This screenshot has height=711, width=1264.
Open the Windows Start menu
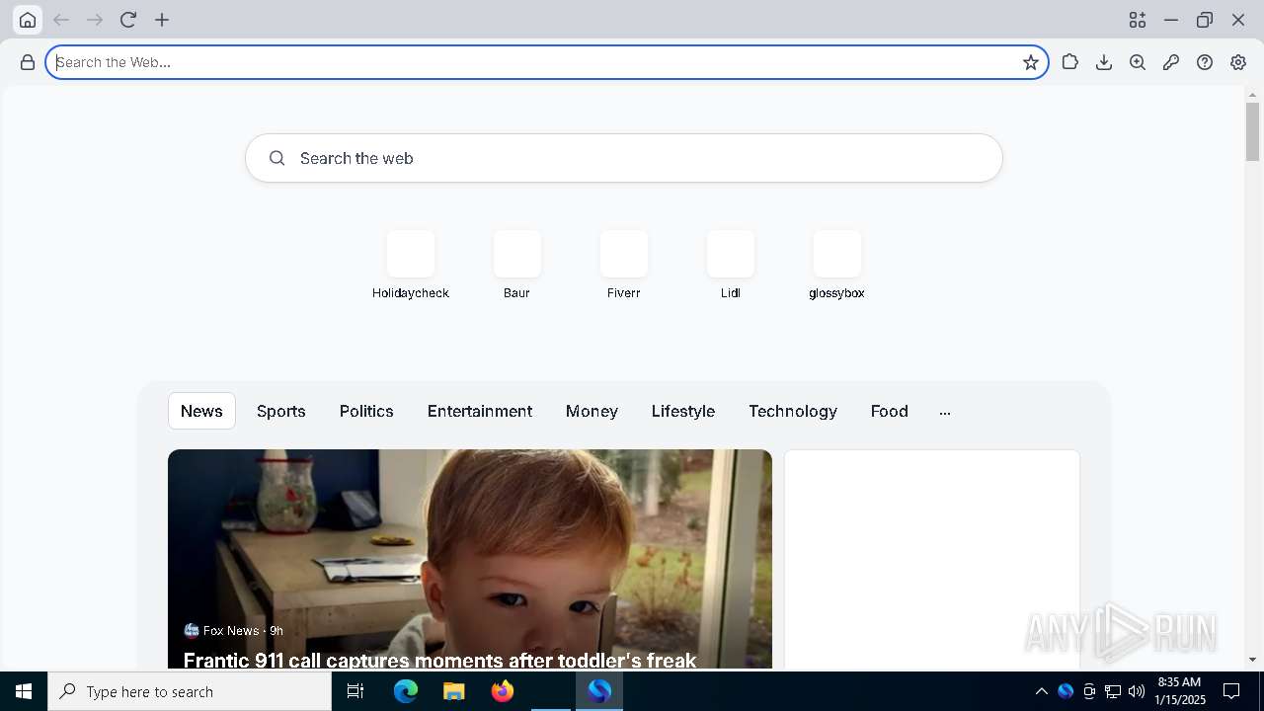pyautogui.click(x=24, y=691)
